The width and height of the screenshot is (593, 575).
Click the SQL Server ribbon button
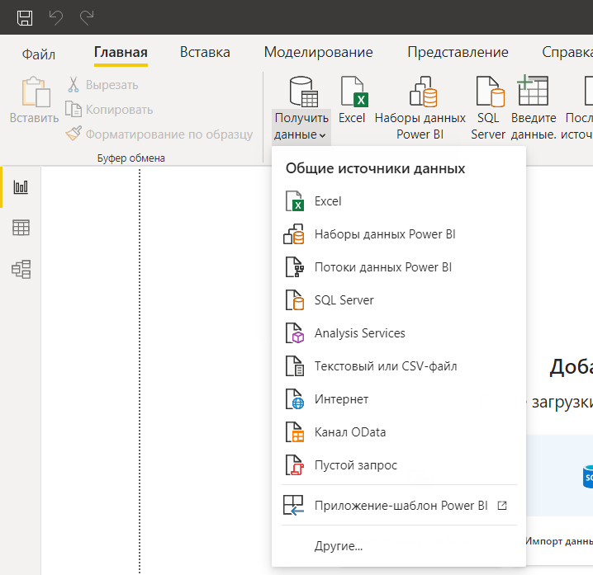coord(488,109)
